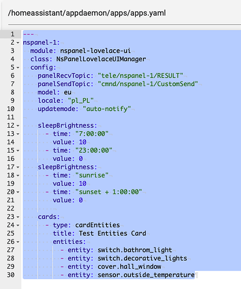Click the model value eu
The image size is (241, 289).
(x=68, y=92)
